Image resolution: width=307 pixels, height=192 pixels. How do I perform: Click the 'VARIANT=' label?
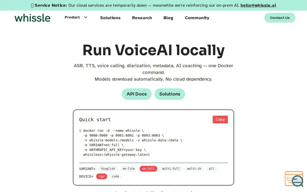click(x=87, y=169)
